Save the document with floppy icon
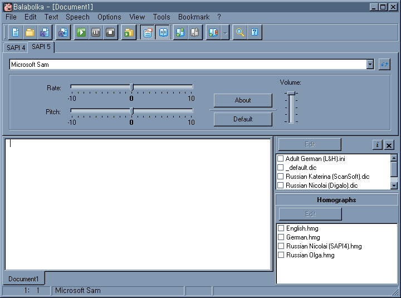The width and height of the screenshot is (401, 298). (x=45, y=32)
